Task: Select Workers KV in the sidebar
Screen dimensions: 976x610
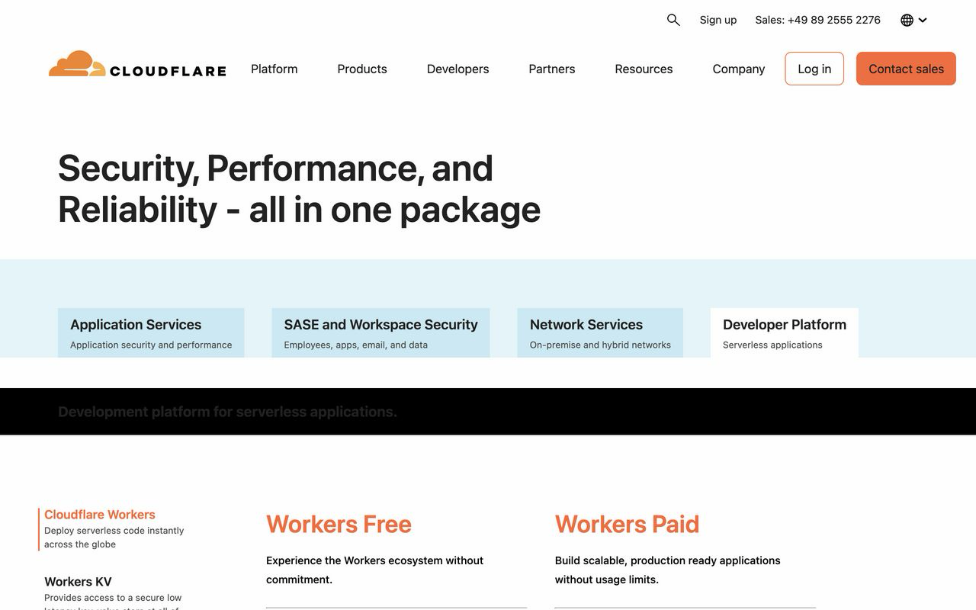Action: tap(114, 593)
